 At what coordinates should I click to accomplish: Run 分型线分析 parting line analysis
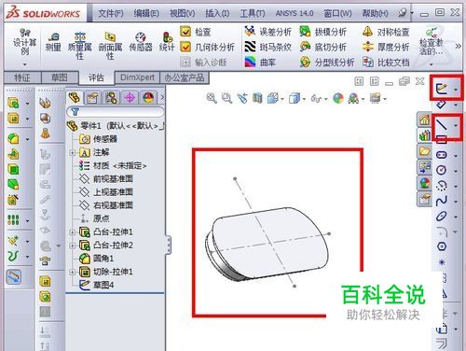[x=327, y=62]
